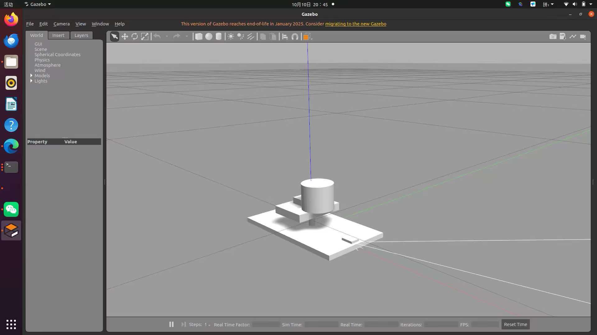
Task: Click the undo arrow icon
Action: (157, 37)
